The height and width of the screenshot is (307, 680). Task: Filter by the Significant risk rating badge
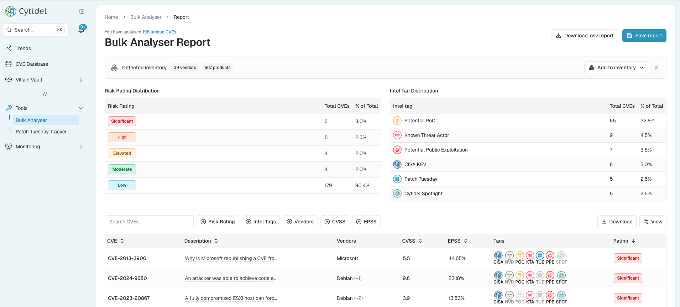pyautogui.click(x=122, y=121)
